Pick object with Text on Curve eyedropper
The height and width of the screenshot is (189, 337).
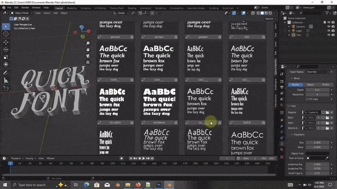[327, 158]
